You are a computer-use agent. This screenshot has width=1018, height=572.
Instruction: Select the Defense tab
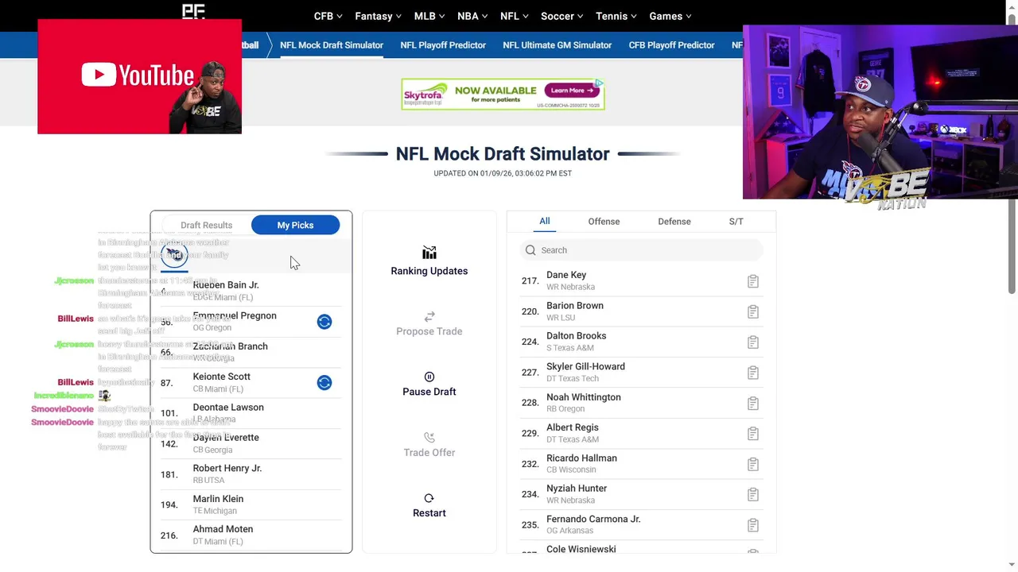674,222
